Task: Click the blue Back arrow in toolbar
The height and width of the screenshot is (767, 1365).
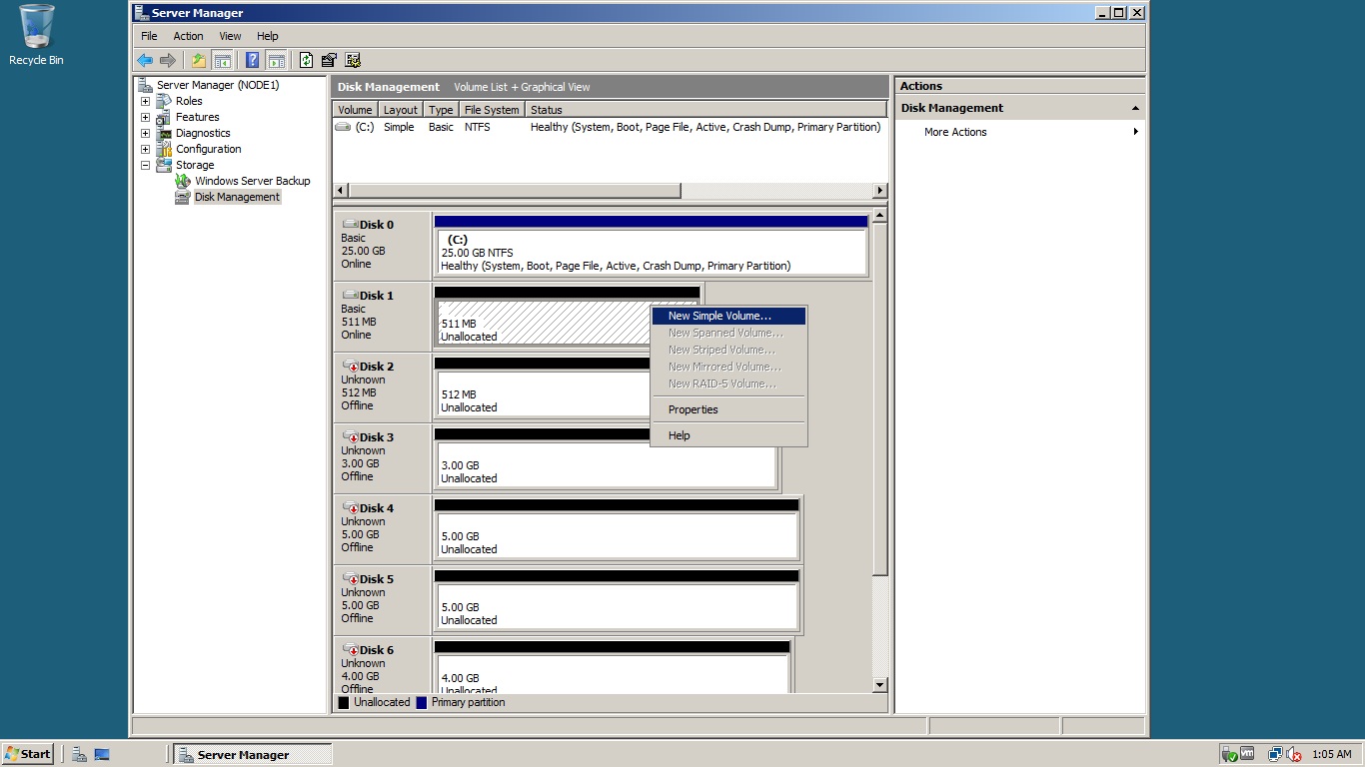Action: pyautogui.click(x=145, y=60)
